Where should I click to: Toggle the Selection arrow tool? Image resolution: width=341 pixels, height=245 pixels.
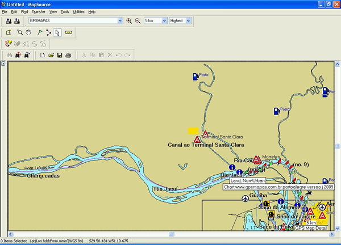coord(57,32)
